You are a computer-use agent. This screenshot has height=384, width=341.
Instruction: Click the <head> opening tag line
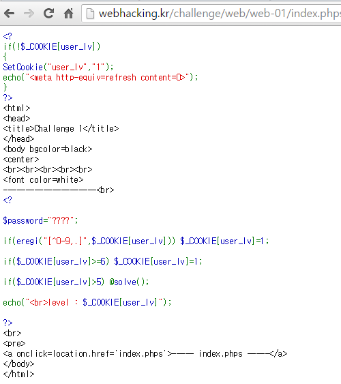click(x=16, y=118)
